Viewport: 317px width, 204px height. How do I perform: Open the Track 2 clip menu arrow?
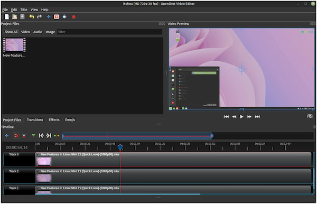click(x=38, y=171)
